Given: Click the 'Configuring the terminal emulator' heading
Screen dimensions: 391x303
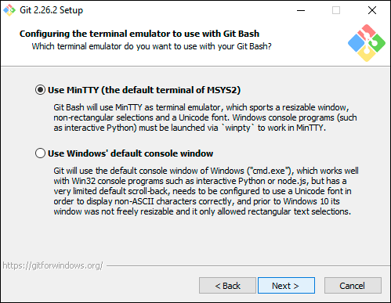Looking at the screenshot, I should tap(139, 34).
